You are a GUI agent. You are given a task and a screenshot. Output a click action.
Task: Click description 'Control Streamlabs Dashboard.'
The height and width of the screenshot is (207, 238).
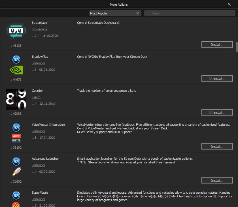click(98, 23)
